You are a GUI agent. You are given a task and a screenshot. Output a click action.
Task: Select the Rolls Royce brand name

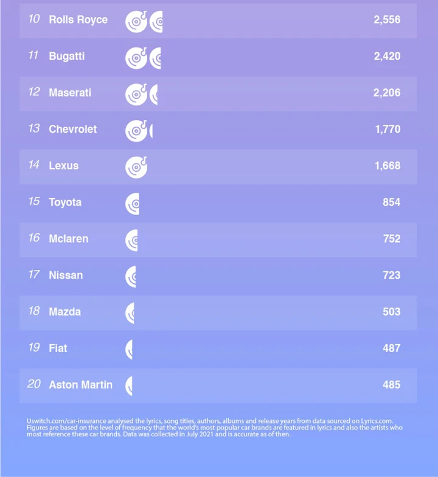pyautogui.click(x=78, y=19)
